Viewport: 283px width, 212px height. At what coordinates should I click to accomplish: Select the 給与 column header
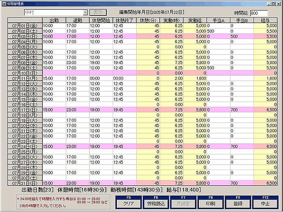(265, 20)
